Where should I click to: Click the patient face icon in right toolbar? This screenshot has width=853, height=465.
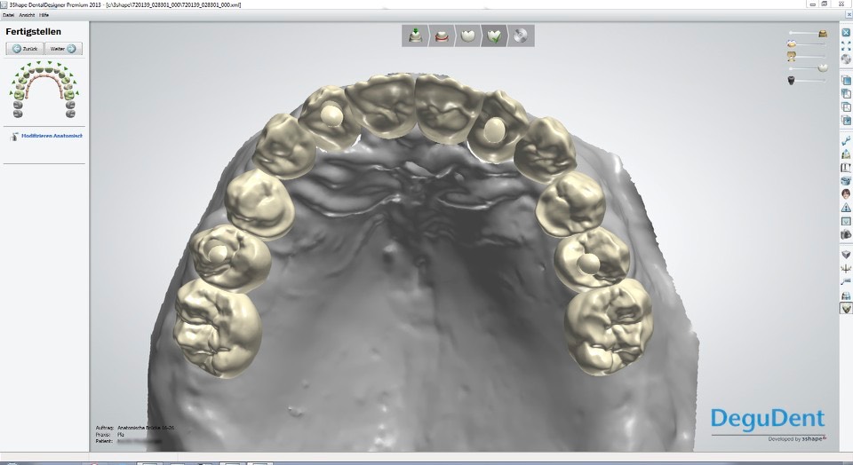click(x=846, y=193)
